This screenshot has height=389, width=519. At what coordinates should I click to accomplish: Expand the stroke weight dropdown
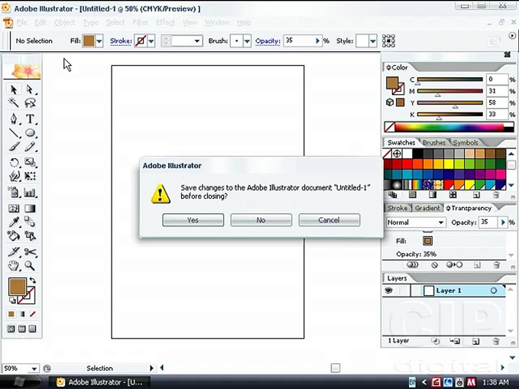197,41
